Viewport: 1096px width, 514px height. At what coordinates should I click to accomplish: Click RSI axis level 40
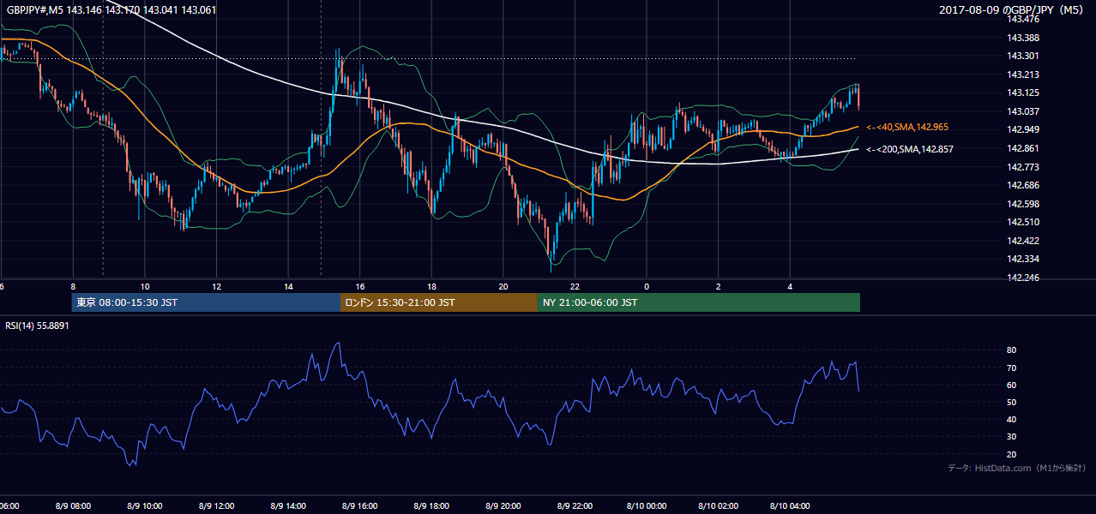(1012, 419)
